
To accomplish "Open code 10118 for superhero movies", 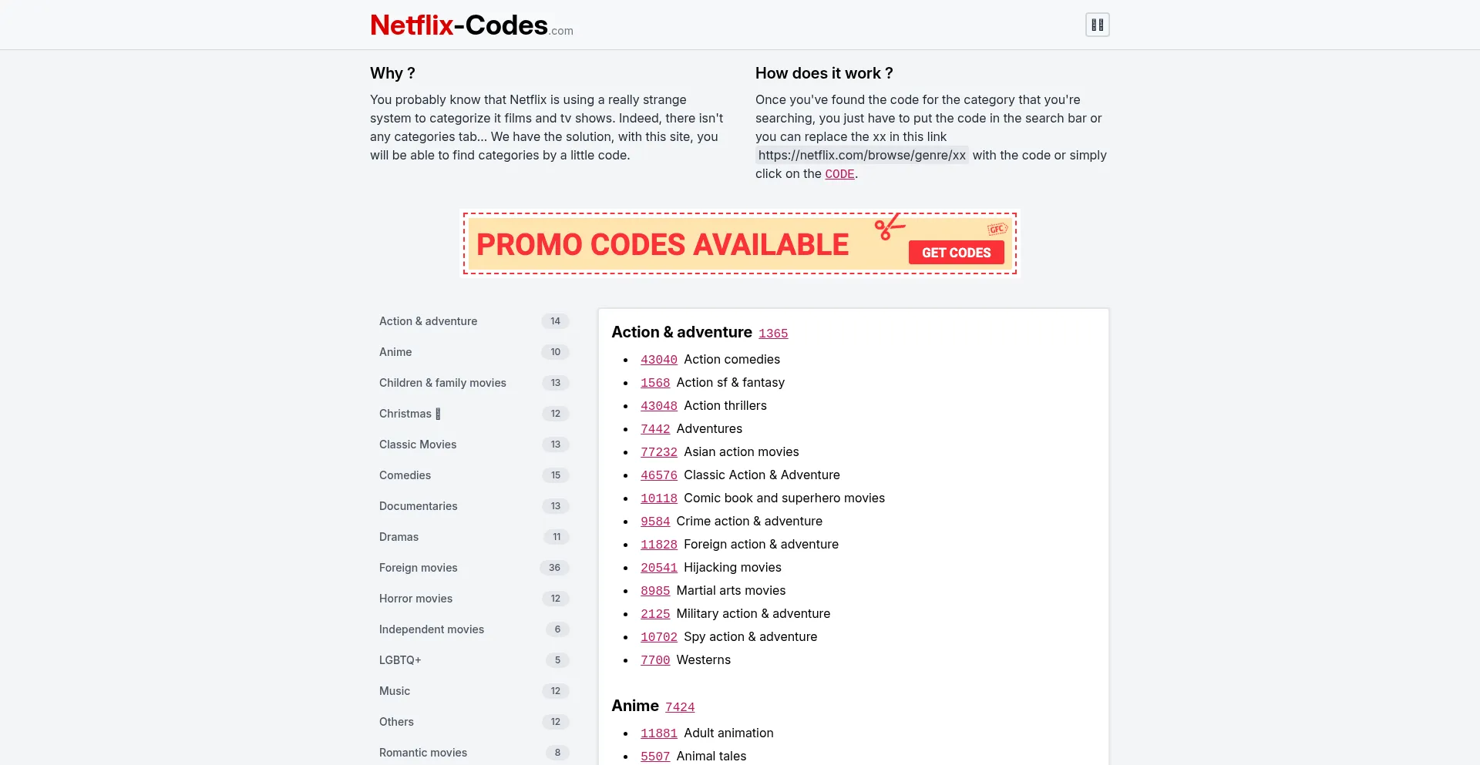I will [659, 498].
